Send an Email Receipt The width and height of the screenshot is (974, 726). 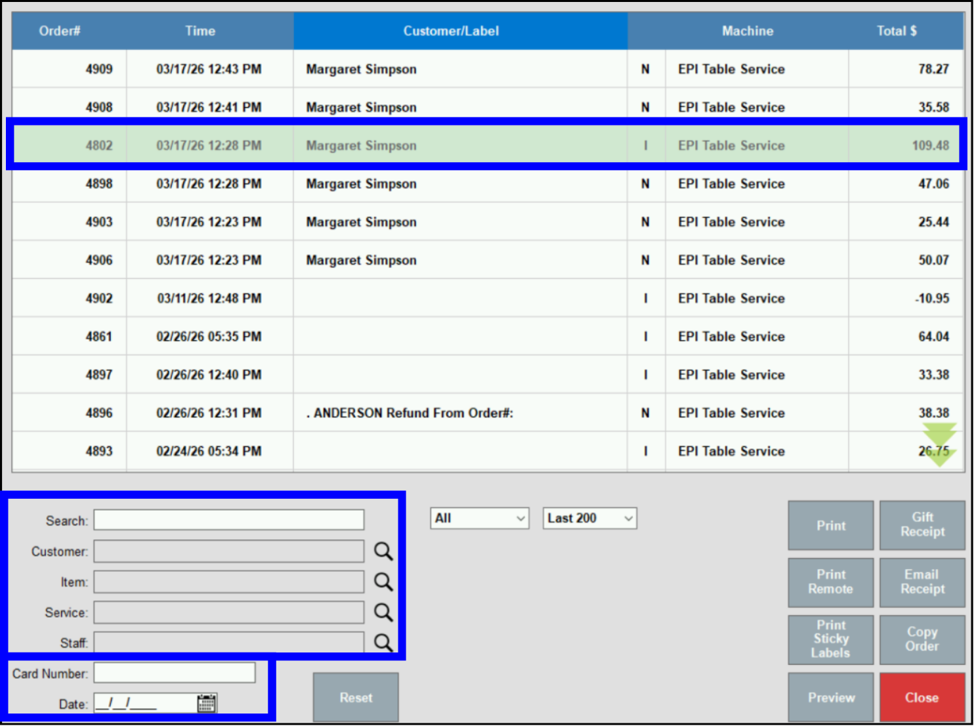[x=922, y=582]
